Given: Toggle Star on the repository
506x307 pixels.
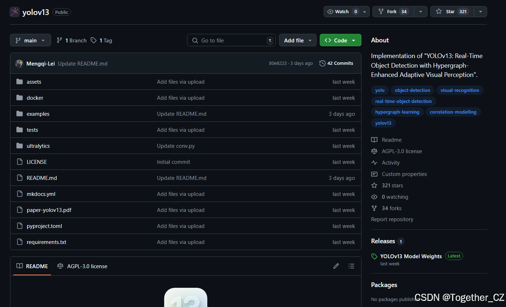Looking at the screenshot, I should click(x=452, y=11).
